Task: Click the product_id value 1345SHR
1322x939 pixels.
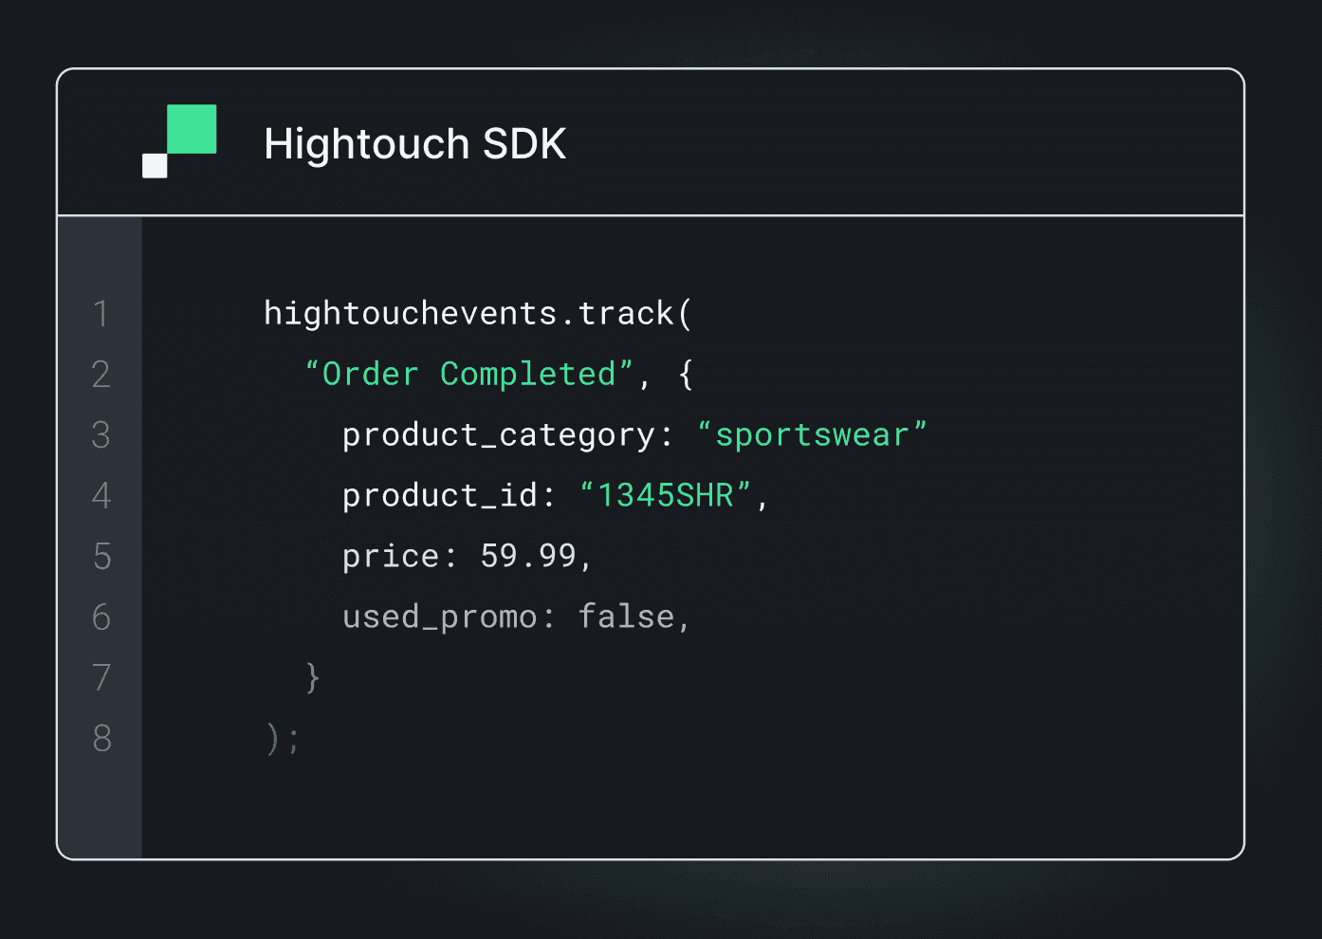Action: [667, 494]
